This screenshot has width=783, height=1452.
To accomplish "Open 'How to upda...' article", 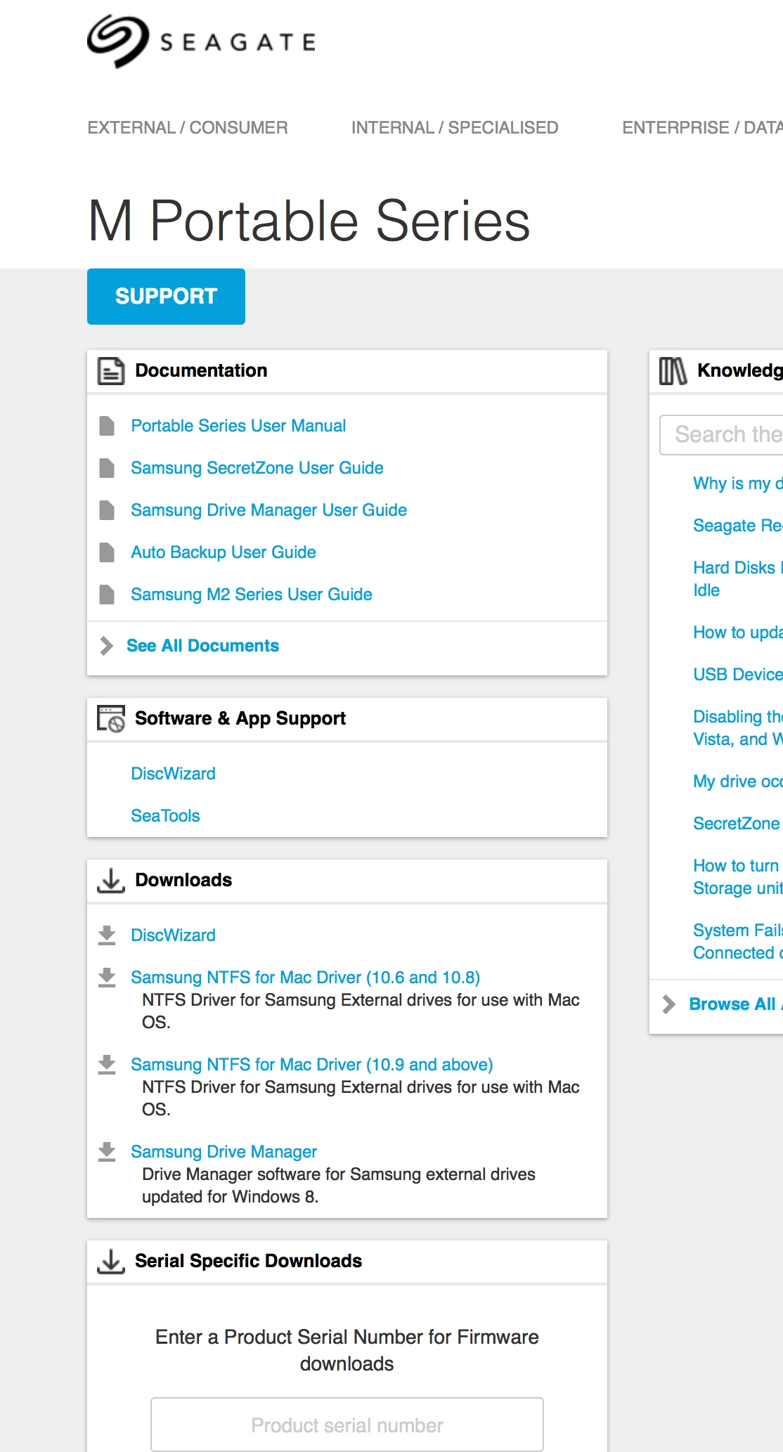I will click(738, 633).
